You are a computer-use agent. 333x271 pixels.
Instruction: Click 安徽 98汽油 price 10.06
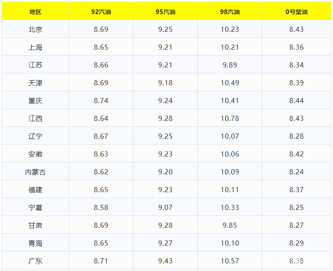[x=230, y=154]
